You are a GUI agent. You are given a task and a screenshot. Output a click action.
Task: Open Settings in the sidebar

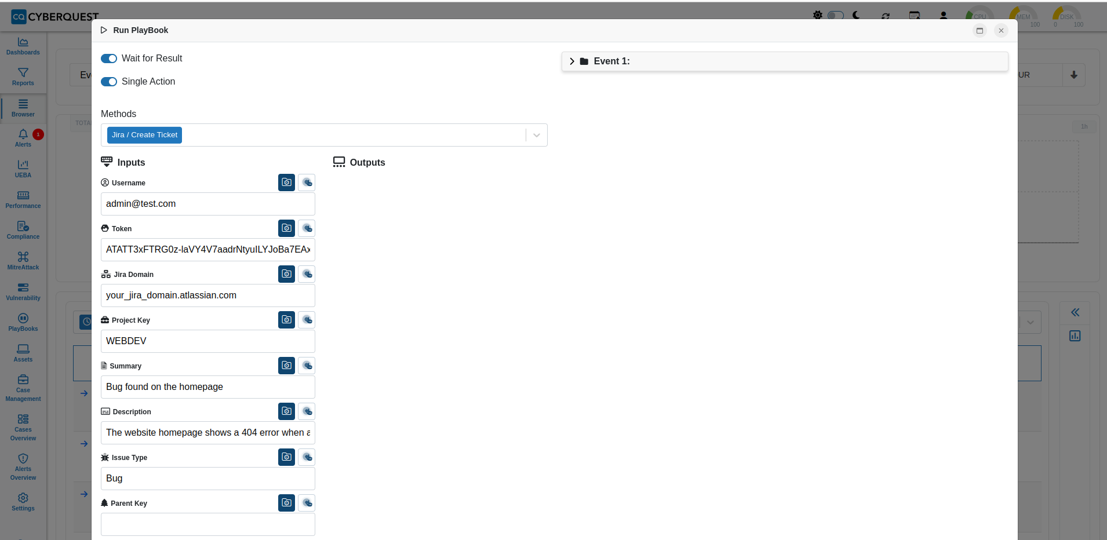tap(23, 502)
